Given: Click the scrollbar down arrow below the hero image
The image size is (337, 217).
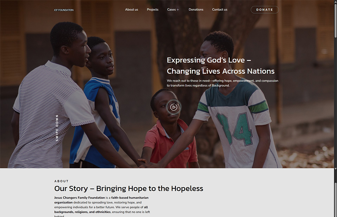Looking at the screenshot, I should pyautogui.click(x=335, y=169).
